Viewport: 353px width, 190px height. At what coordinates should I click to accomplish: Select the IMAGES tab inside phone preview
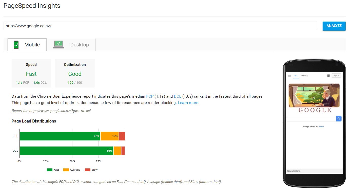coord(304,76)
